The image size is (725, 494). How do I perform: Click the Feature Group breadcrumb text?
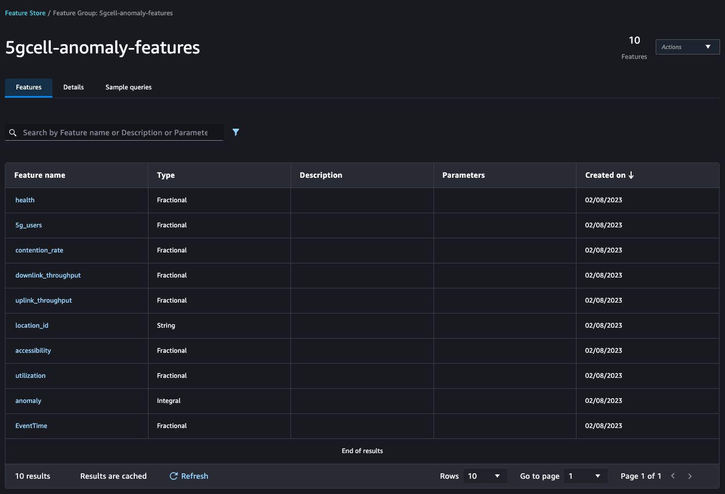click(x=113, y=13)
